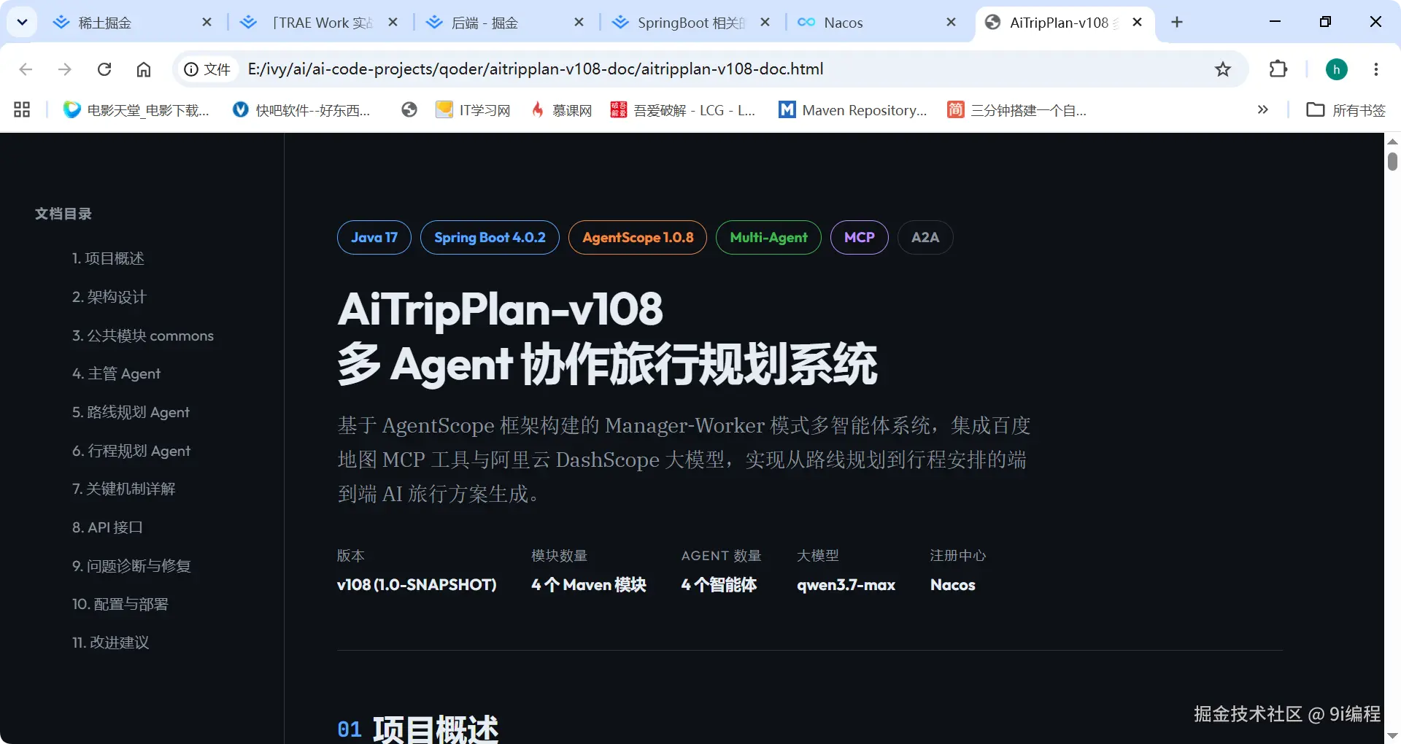This screenshot has width=1401, height=744.
Task: Jump to 8. API 接口 section
Action: coord(107,528)
